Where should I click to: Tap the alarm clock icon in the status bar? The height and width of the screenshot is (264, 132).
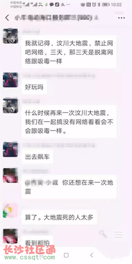pyautogui.click(x=94, y=5)
